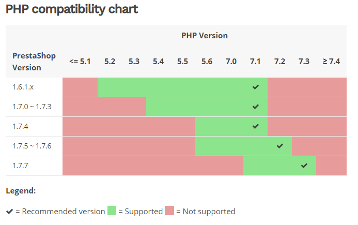Click the 1.7.5 ~ 1.7.6 row label
Viewport: 358px width, 225px height.
coord(32,146)
